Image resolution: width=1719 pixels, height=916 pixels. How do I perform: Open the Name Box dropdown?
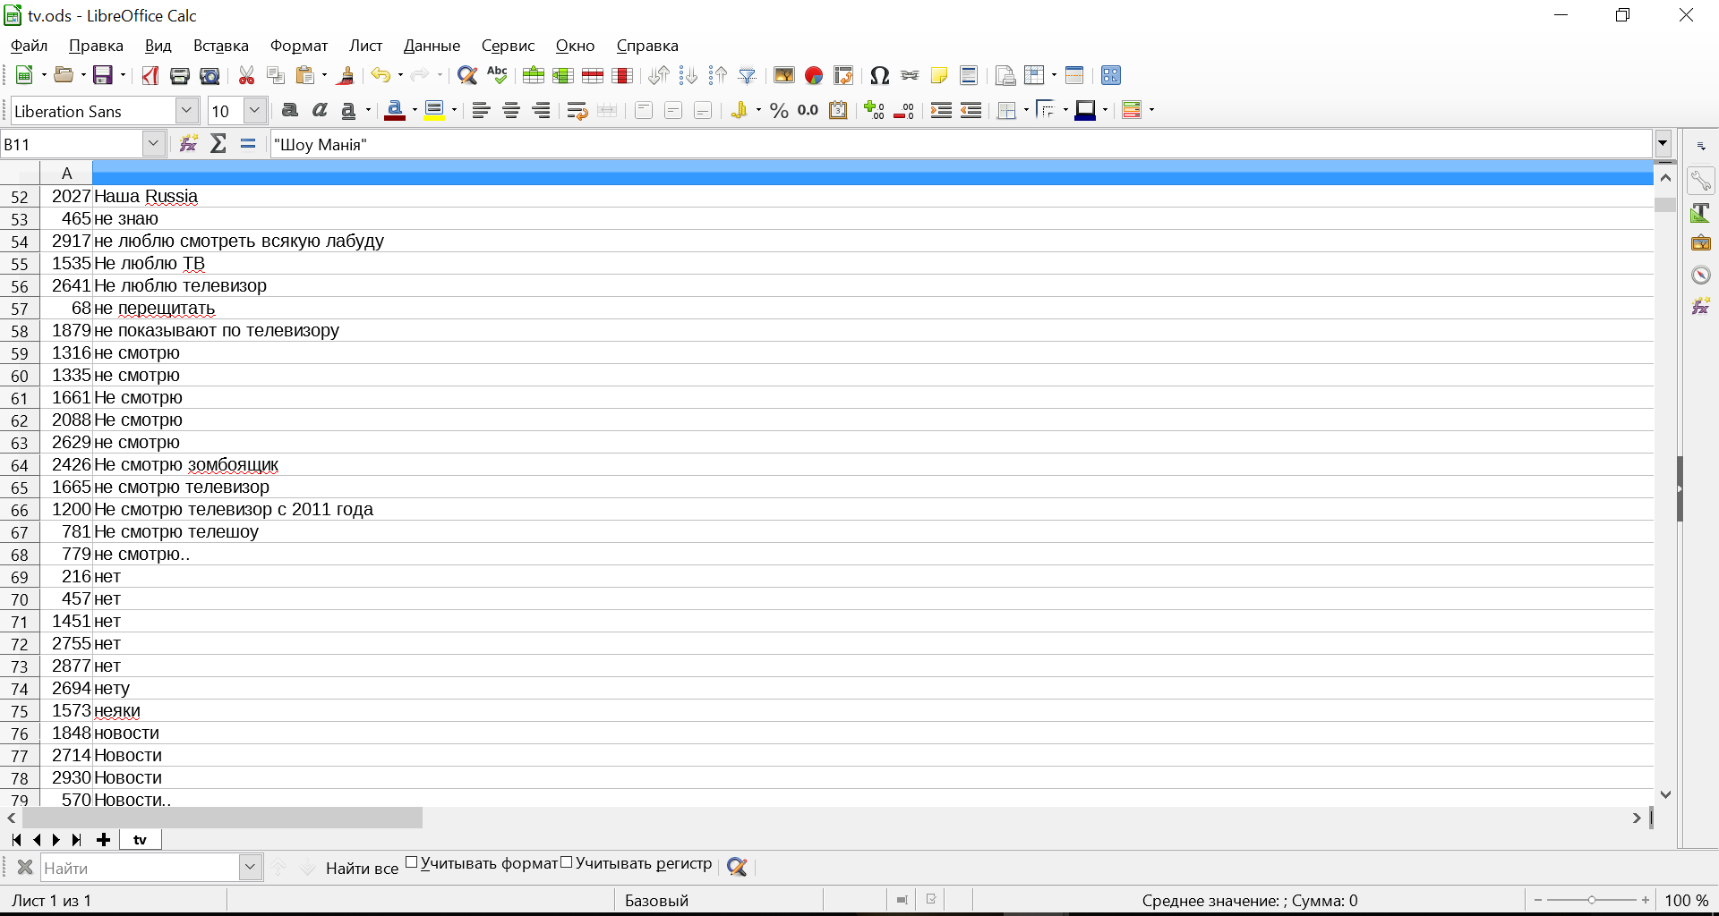pos(154,144)
